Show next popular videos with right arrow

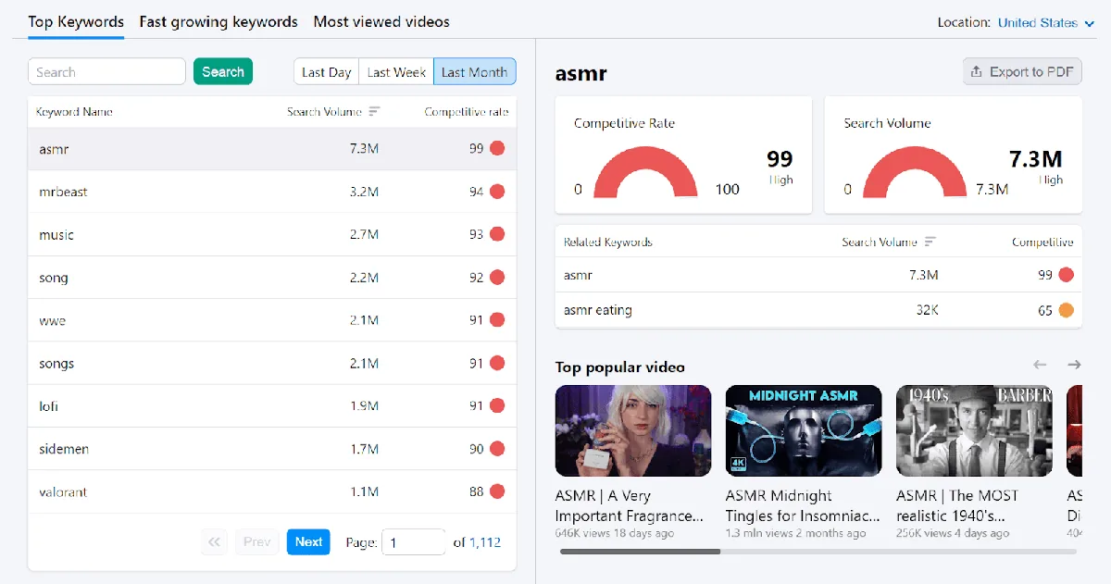(1074, 366)
